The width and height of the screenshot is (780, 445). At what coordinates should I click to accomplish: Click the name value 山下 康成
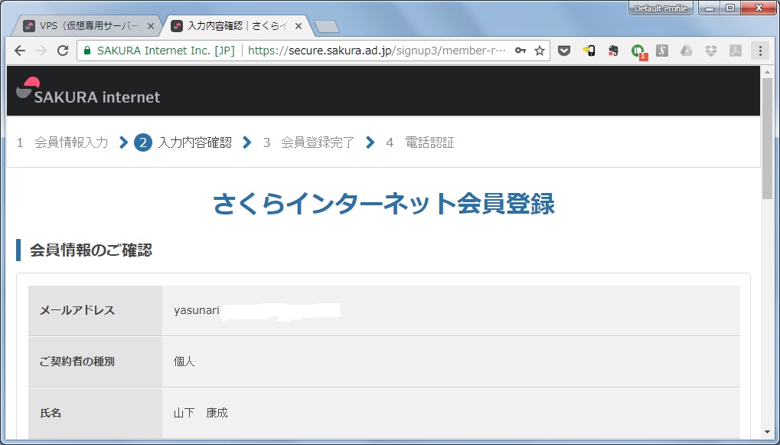click(201, 413)
